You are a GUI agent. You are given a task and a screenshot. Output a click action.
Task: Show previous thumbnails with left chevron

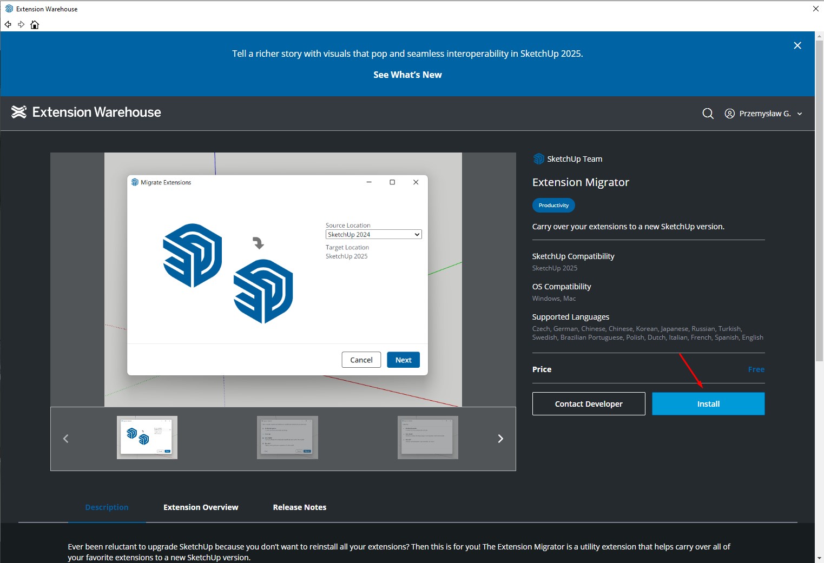pyautogui.click(x=66, y=439)
